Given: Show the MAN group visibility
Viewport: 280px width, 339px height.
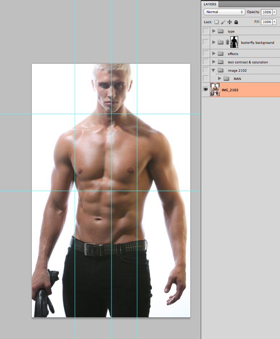Looking at the screenshot, I should (x=206, y=78).
